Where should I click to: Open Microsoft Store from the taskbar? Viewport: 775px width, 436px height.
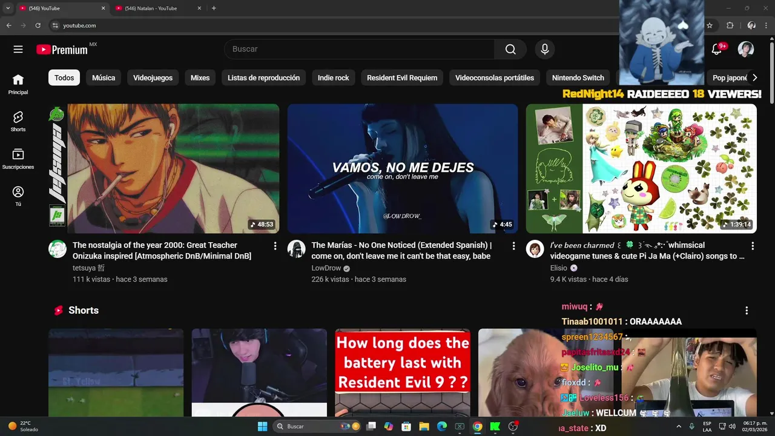[x=406, y=426]
